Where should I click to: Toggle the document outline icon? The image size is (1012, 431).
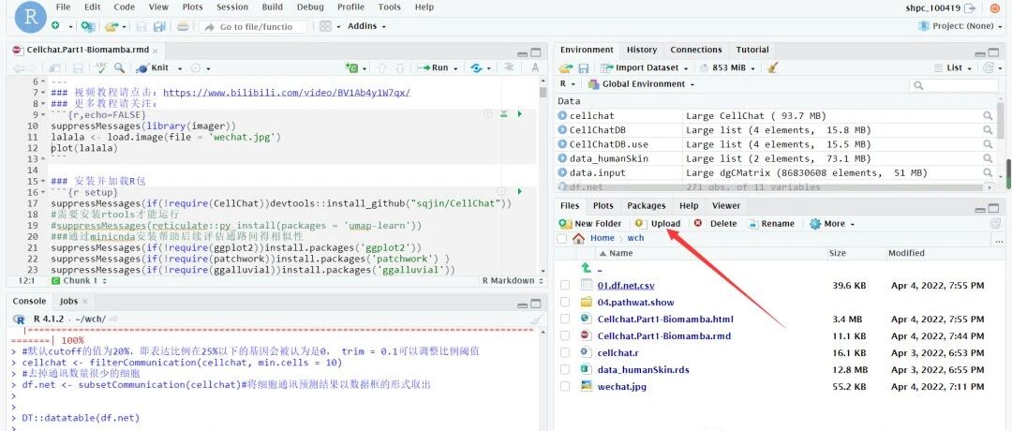coord(509,67)
